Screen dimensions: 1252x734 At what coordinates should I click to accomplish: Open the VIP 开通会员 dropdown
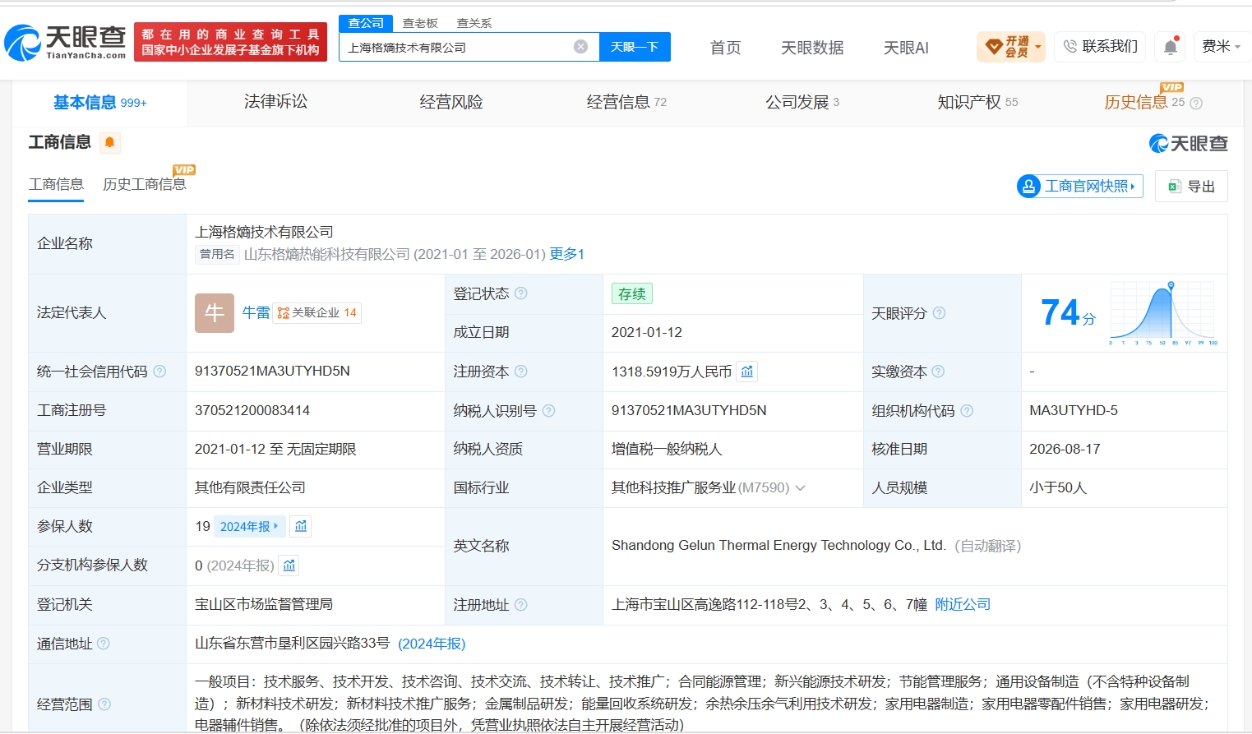point(1011,47)
